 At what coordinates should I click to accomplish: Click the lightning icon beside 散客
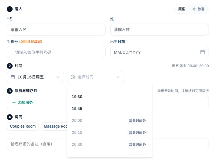click(194, 9)
